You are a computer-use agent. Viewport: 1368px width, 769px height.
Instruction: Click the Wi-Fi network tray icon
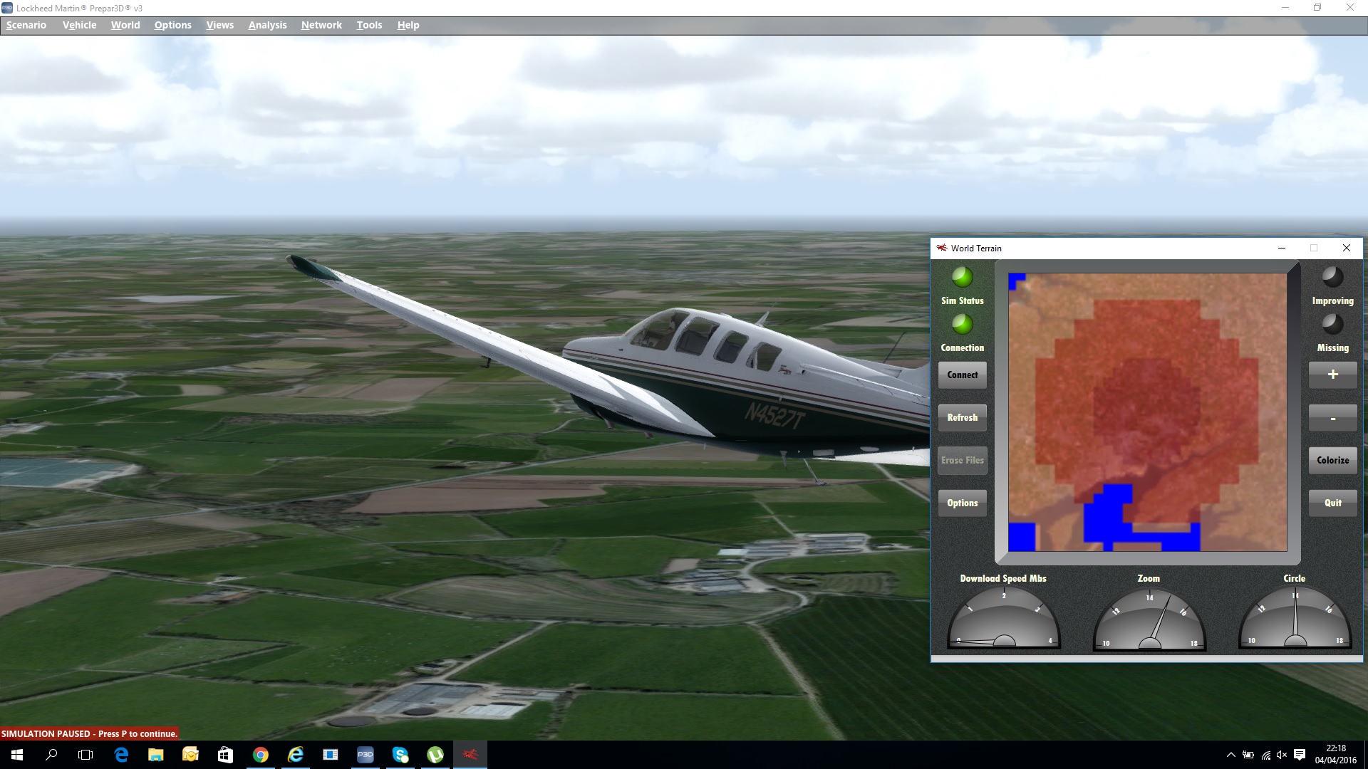[x=1265, y=755]
